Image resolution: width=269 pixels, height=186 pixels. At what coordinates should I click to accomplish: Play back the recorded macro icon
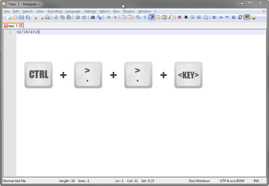(x=192, y=17)
